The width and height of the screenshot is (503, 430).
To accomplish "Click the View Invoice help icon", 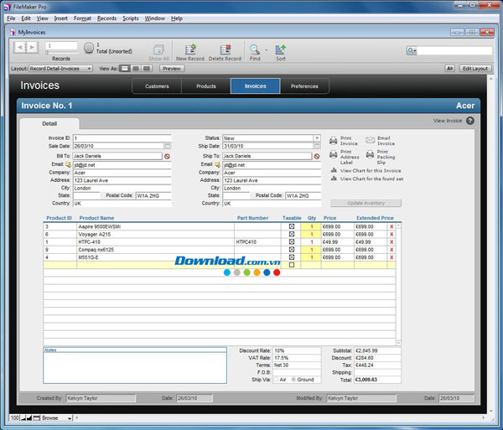I will [470, 121].
